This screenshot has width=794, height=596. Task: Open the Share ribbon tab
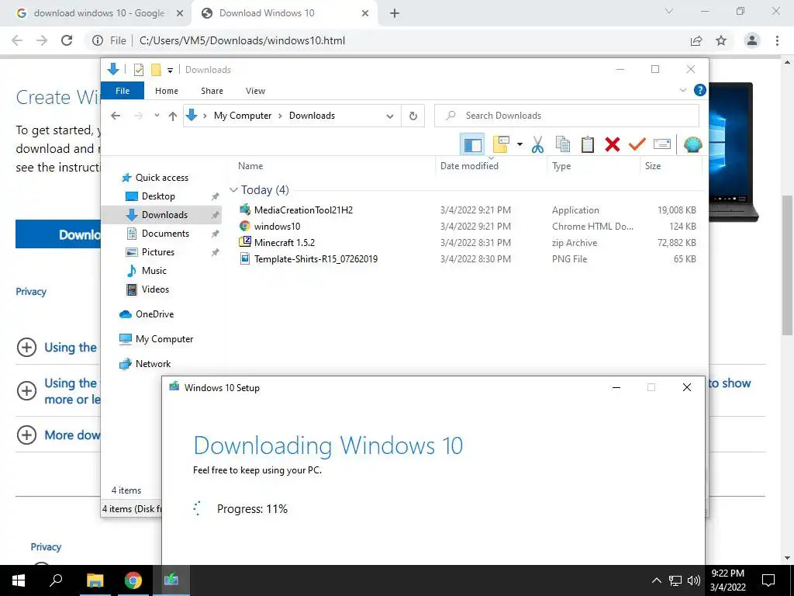pos(212,91)
